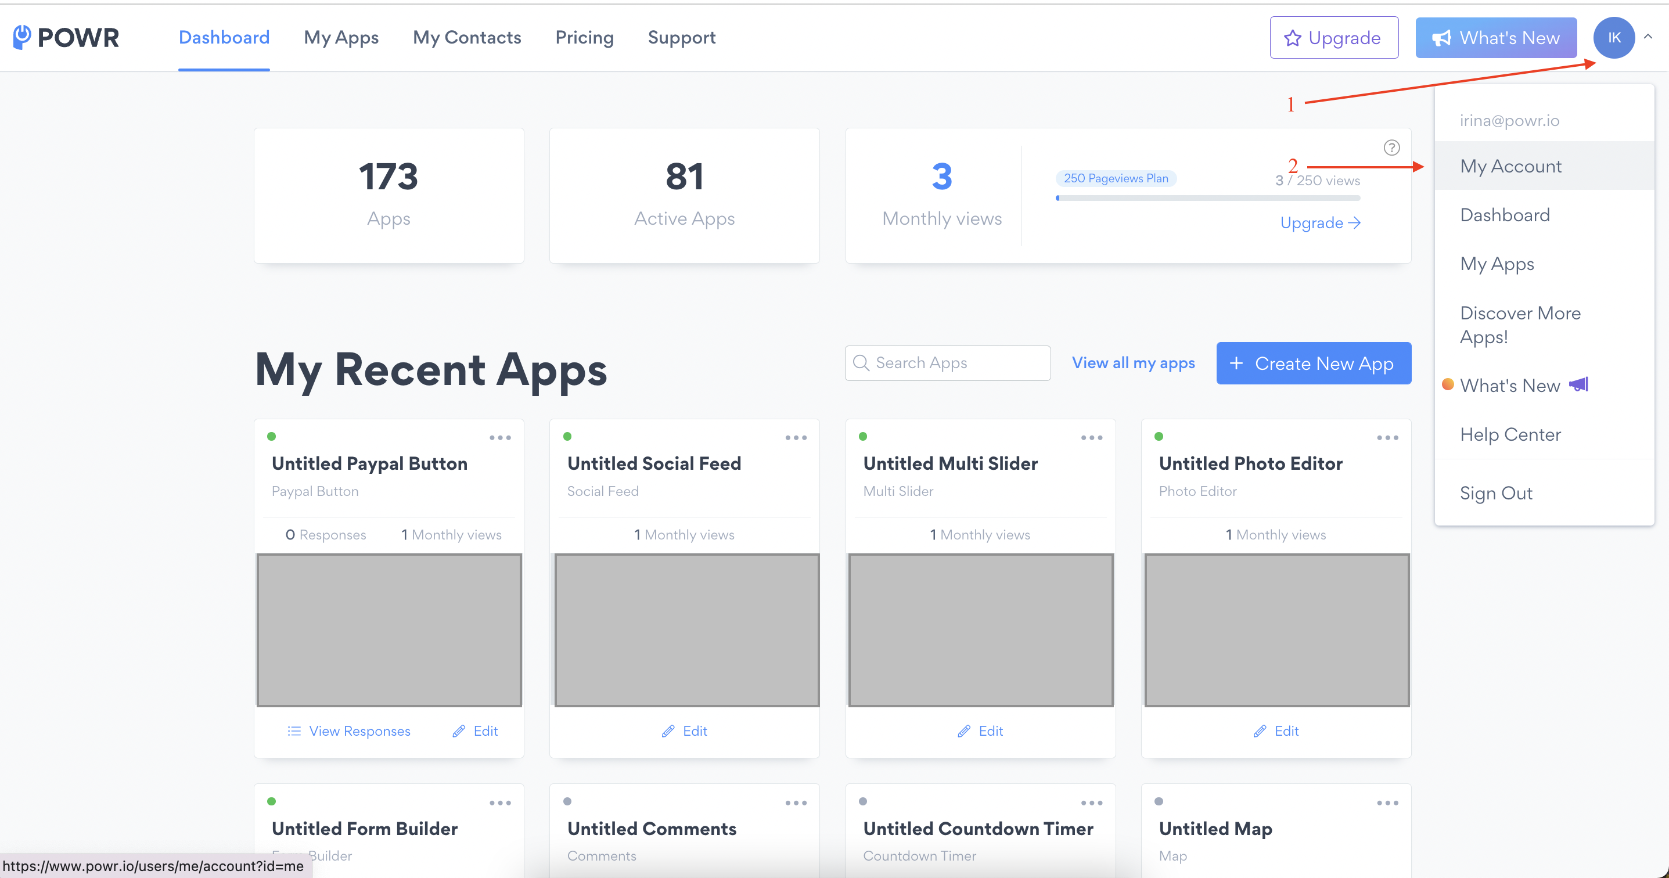Click the POWR logo
1669x878 pixels.
click(66, 38)
